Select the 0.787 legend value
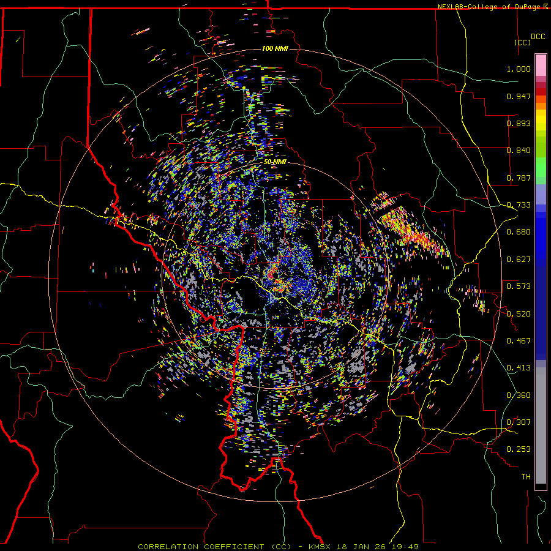Screen dimensions: 551x551 coord(519,178)
